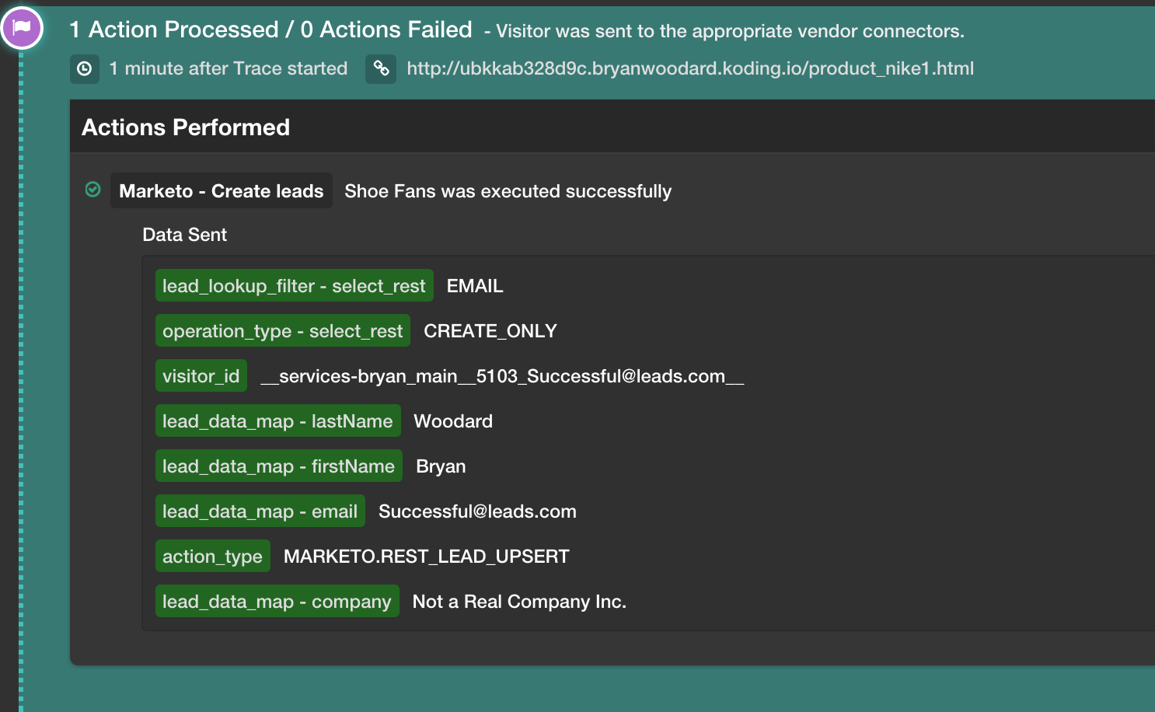Click the lead_data_map - company tag

277,602
